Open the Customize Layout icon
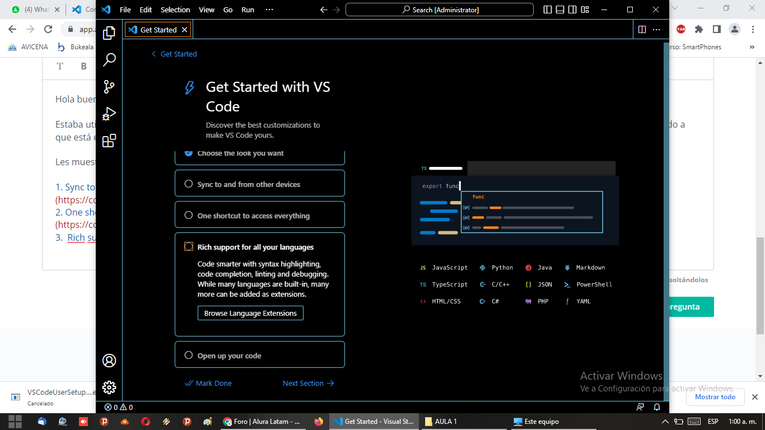Image resolution: width=765 pixels, height=430 pixels. click(585, 10)
